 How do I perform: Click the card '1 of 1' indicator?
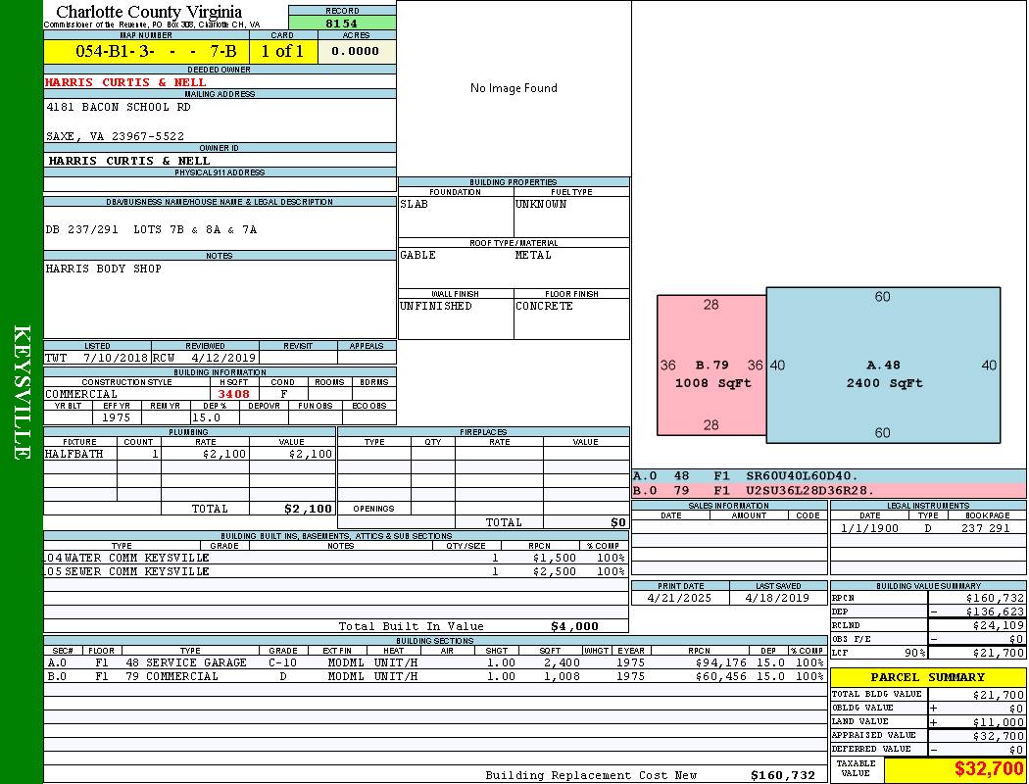click(x=282, y=51)
